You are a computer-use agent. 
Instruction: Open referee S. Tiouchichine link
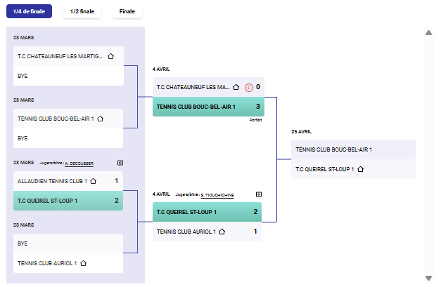[x=217, y=194]
